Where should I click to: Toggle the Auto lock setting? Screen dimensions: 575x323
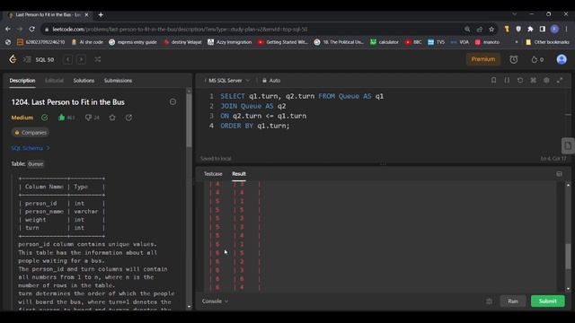(x=271, y=80)
